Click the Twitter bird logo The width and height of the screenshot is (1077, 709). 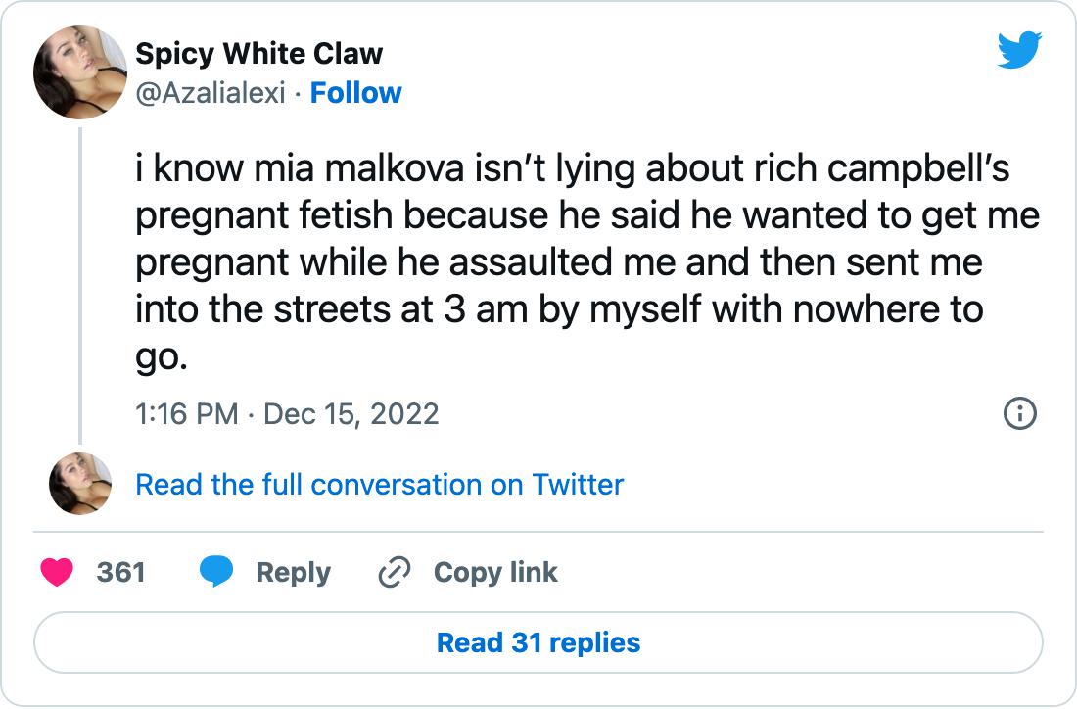click(x=1019, y=51)
